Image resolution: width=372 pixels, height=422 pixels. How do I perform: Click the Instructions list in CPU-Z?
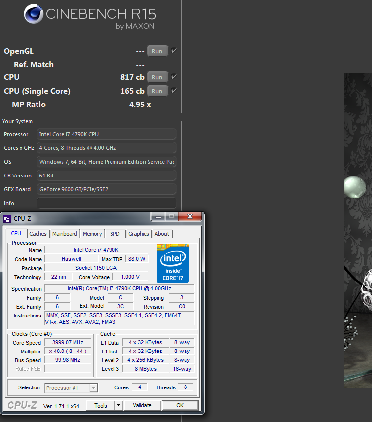[x=119, y=318]
